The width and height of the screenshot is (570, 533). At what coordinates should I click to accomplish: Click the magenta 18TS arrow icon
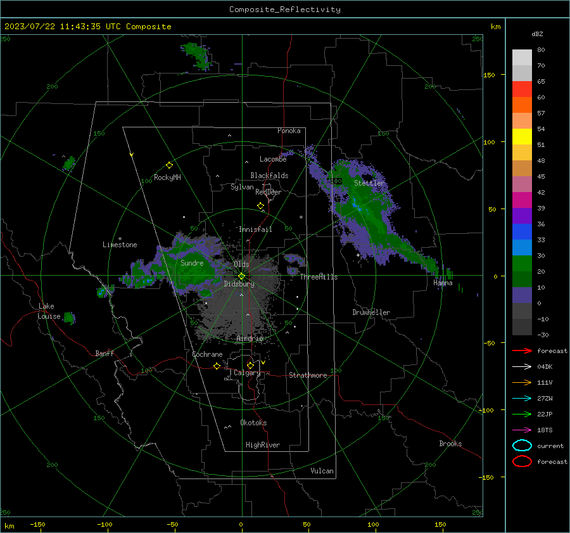[522, 430]
